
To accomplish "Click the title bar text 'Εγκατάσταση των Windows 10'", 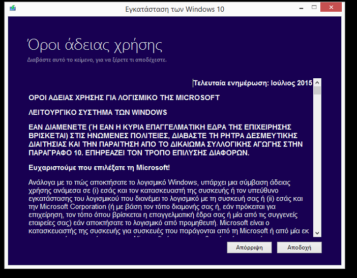I will 174,9.
